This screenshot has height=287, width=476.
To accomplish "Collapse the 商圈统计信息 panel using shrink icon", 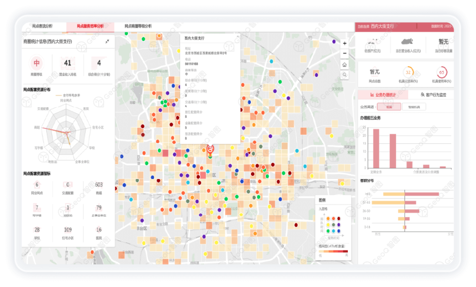I will pos(107,41).
